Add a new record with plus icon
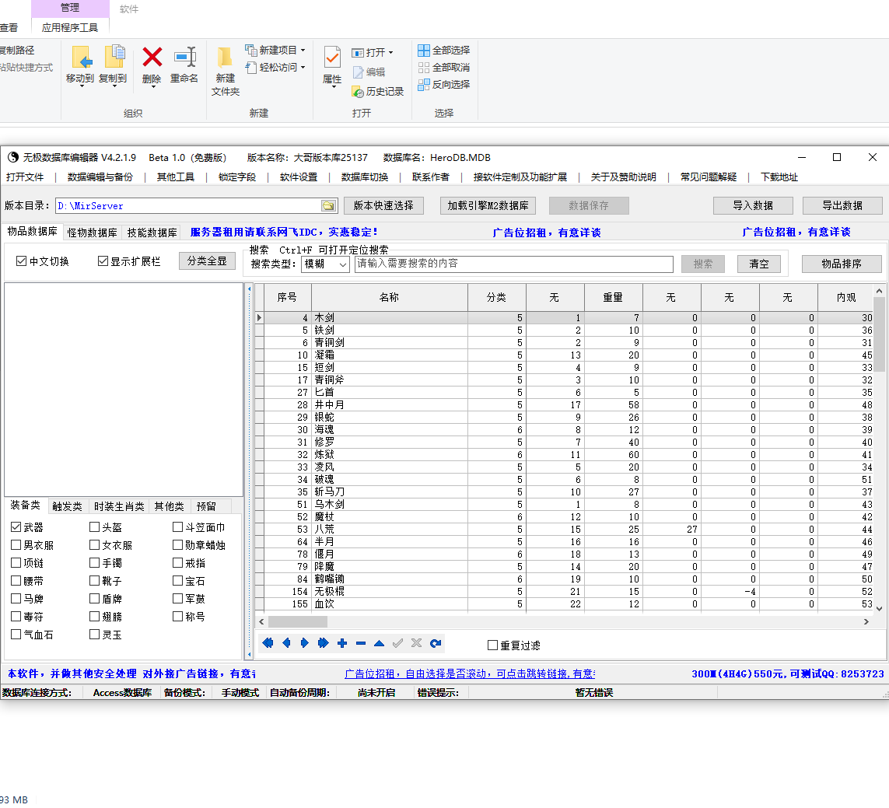889x808 pixels. click(x=342, y=643)
